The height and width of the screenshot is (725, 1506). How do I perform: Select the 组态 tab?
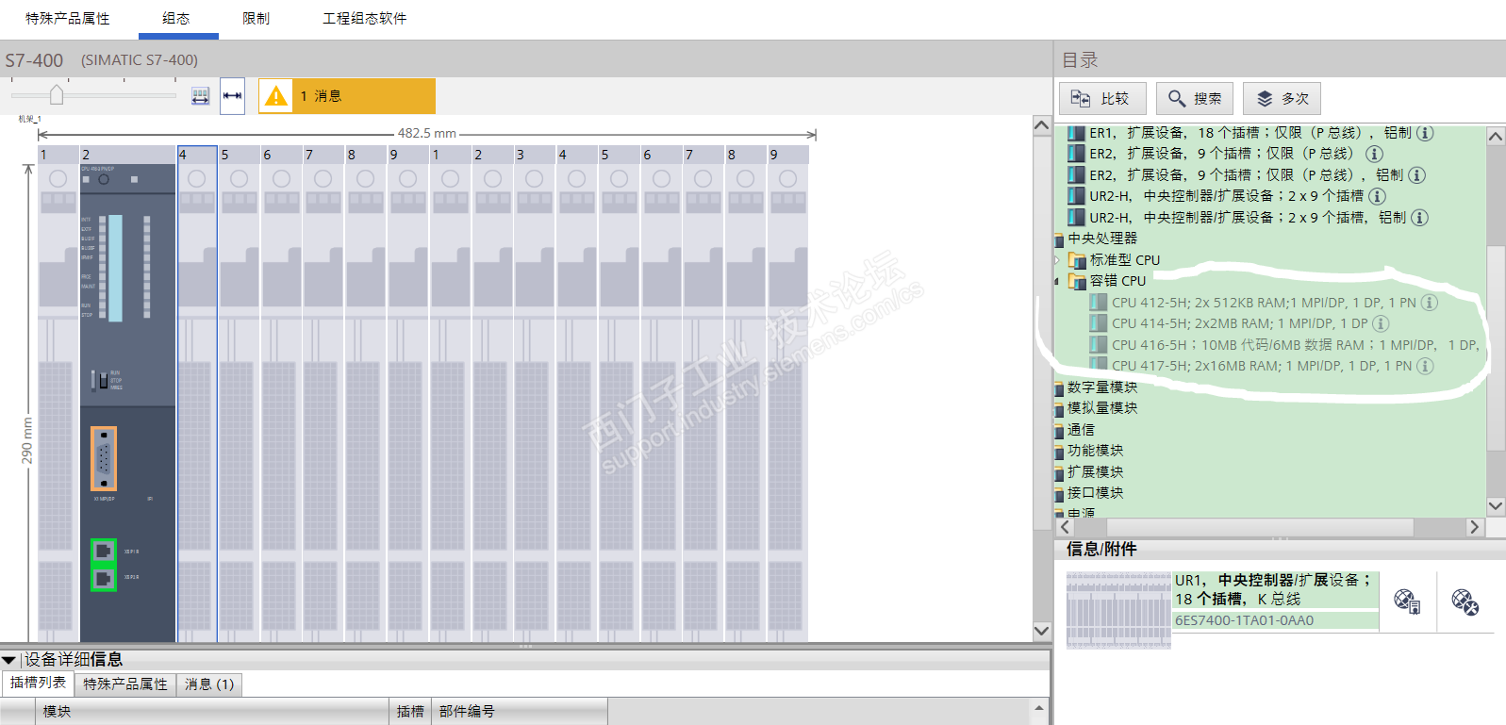pos(176,19)
